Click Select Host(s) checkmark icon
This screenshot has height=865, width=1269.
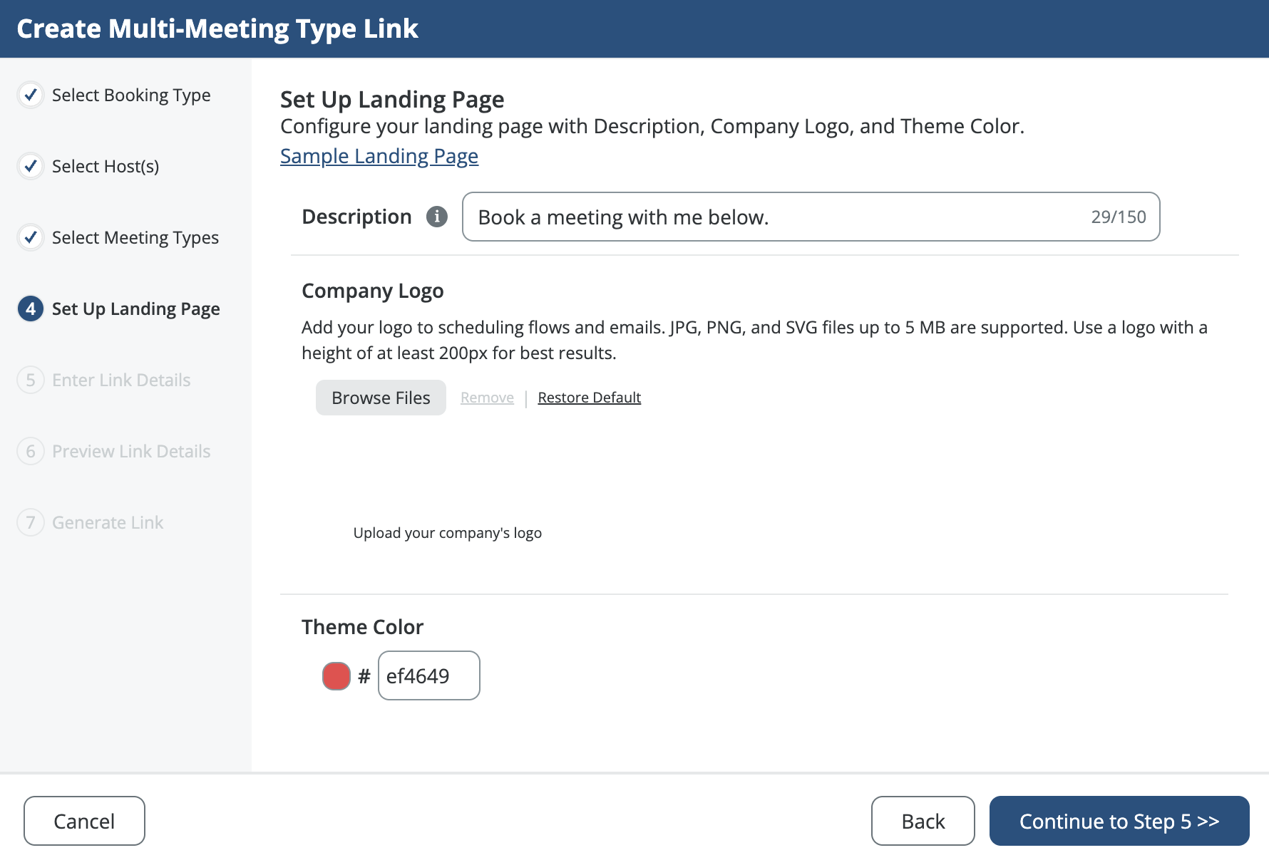pos(31,166)
